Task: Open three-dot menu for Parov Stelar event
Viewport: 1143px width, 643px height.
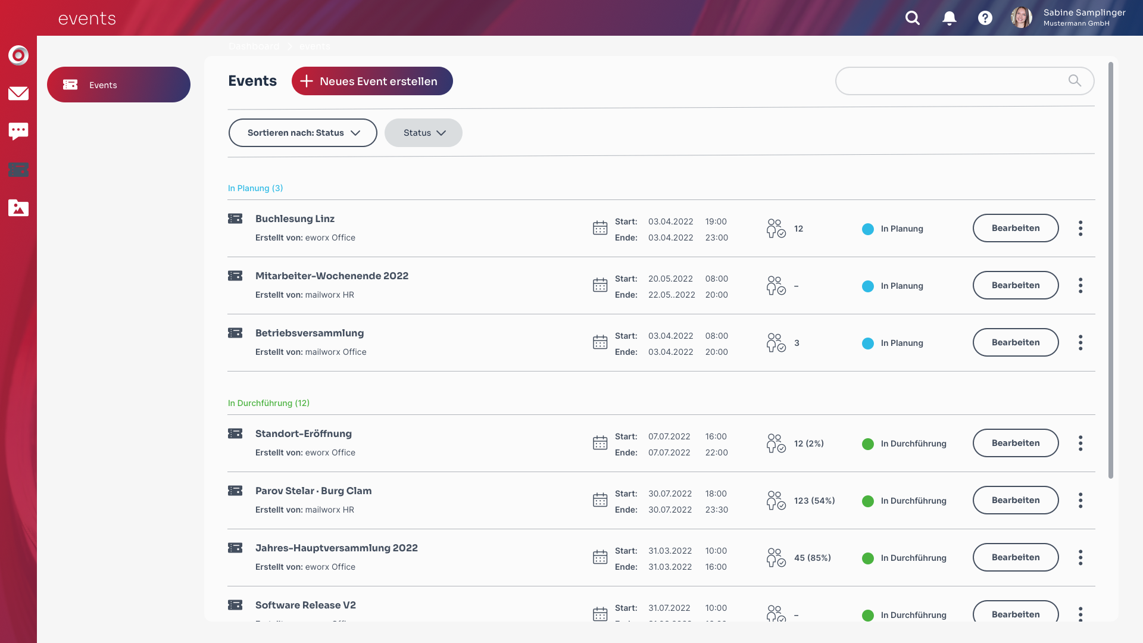Action: pyautogui.click(x=1080, y=500)
